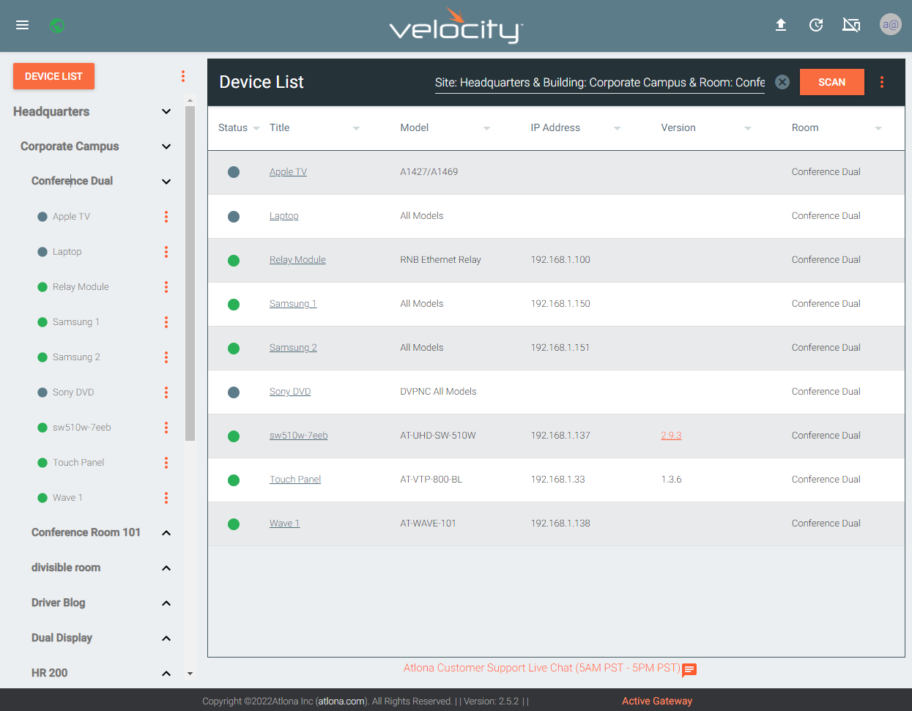Screen dimensions: 912x711
Task: Open options menu for Apple TV in sidebar
Action: 166,217
